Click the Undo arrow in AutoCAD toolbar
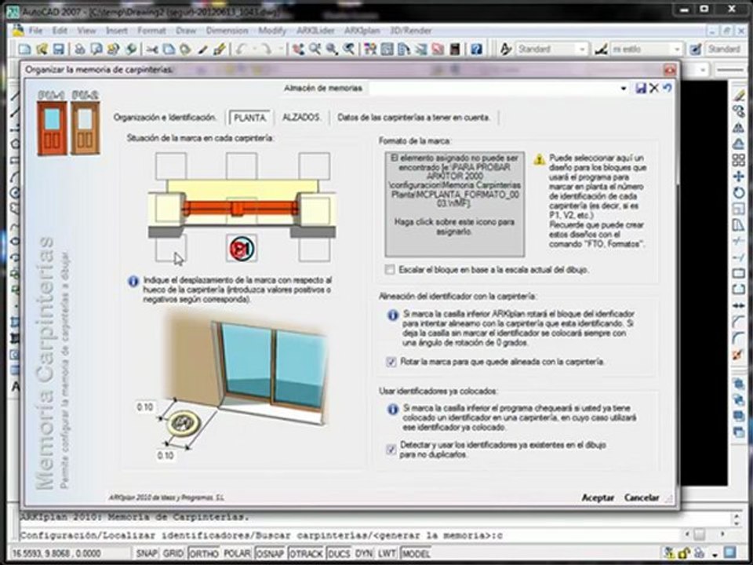The image size is (753, 565). 242,49
